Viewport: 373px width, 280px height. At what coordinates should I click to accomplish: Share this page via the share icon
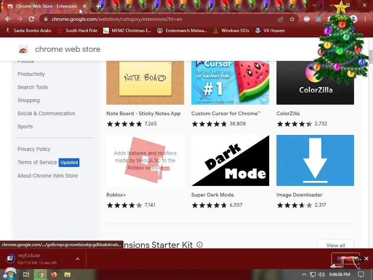click(280, 19)
